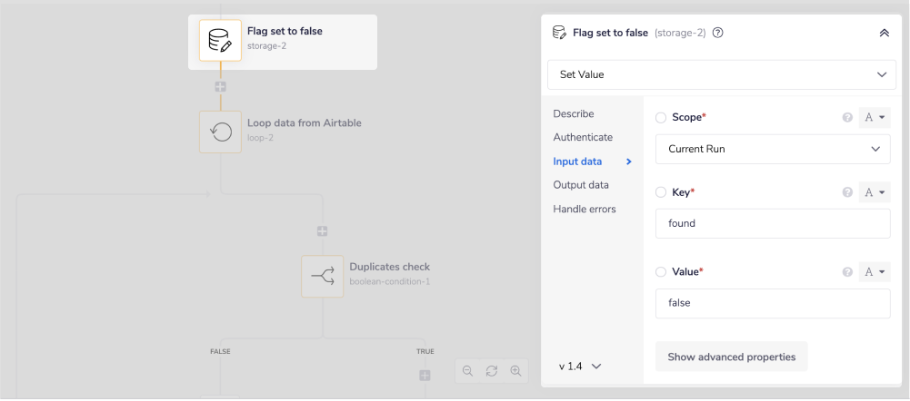Switch to the Output data tab
The image size is (910, 401).
coord(581,185)
